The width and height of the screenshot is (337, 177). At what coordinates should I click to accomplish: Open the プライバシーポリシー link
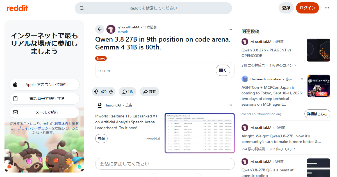tap(35, 128)
